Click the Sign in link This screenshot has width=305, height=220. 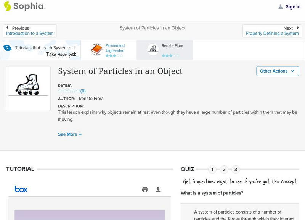(293, 6)
